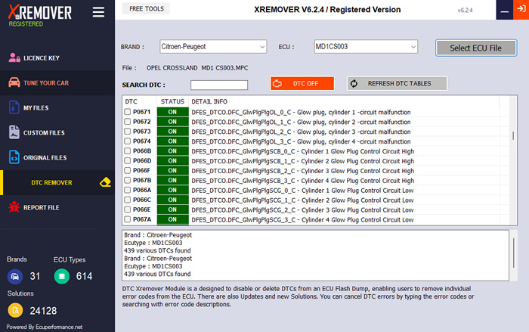
Task: Expand the ECU MD1CS003 dropdown
Action: click(x=366, y=47)
